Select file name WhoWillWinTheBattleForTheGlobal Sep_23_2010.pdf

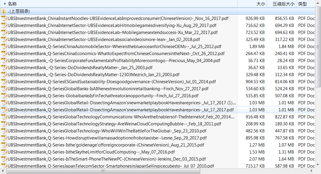pyautogui.click(x=107, y=131)
